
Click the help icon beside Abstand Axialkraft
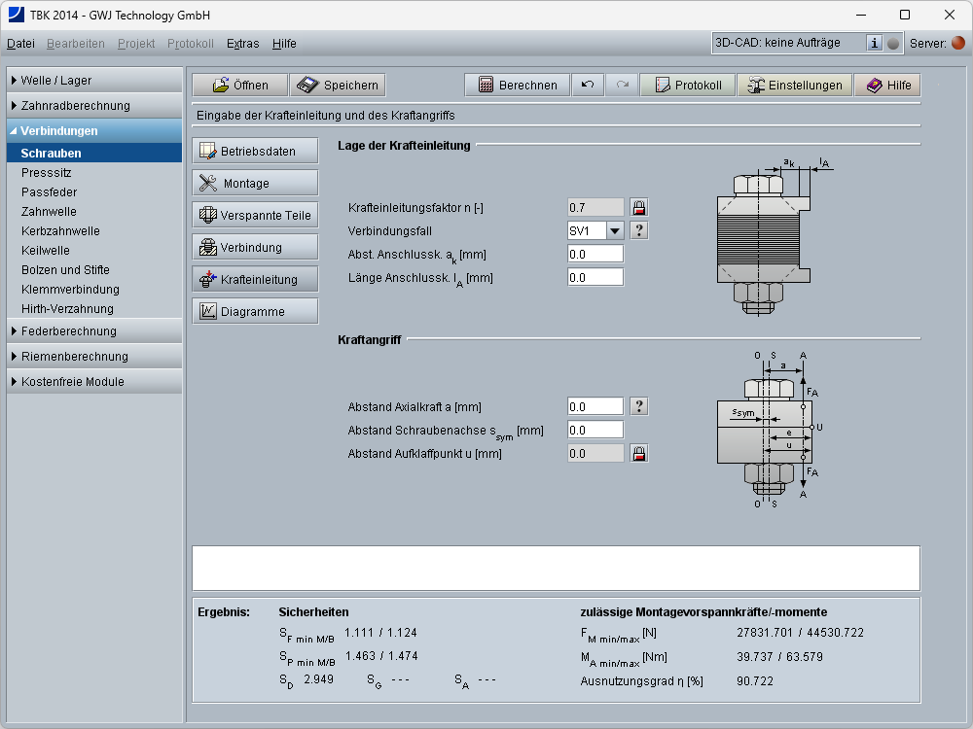tap(639, 406)
